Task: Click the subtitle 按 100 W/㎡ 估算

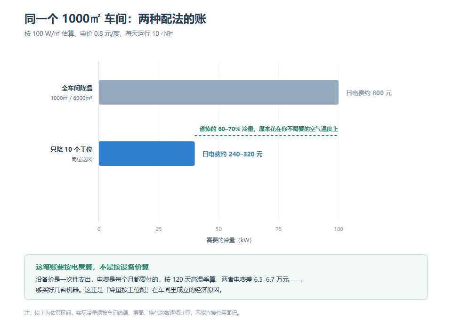Action: tap(99, 33)
